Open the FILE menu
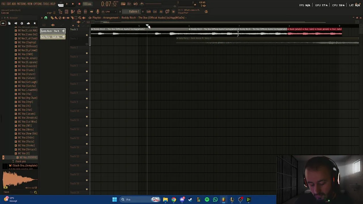 pos(3,4)
